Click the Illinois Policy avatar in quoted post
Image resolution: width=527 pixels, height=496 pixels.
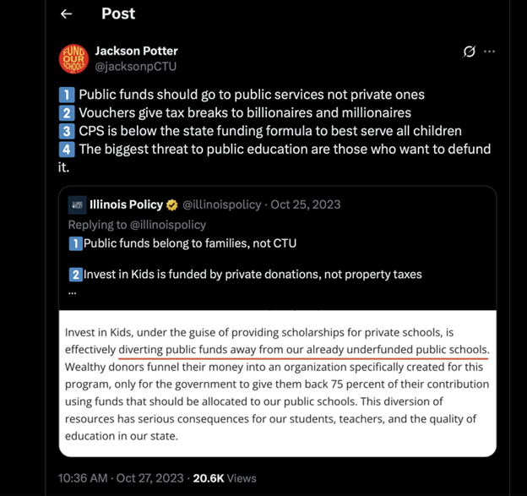point(76,204)
